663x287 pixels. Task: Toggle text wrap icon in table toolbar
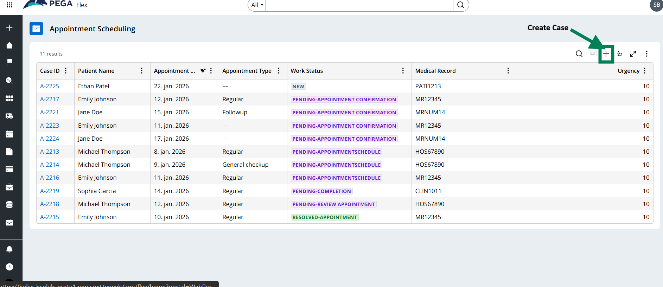620,54
